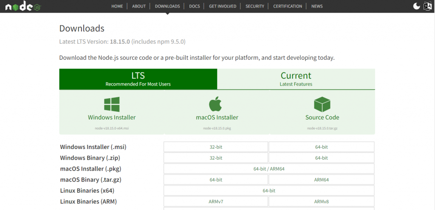Image resolution: width=435 pixels, height=210 pixels.
Task: Click the node-v18.15.0.tar.gz file name
Action: pyautogui.click(x=322, y=128)
